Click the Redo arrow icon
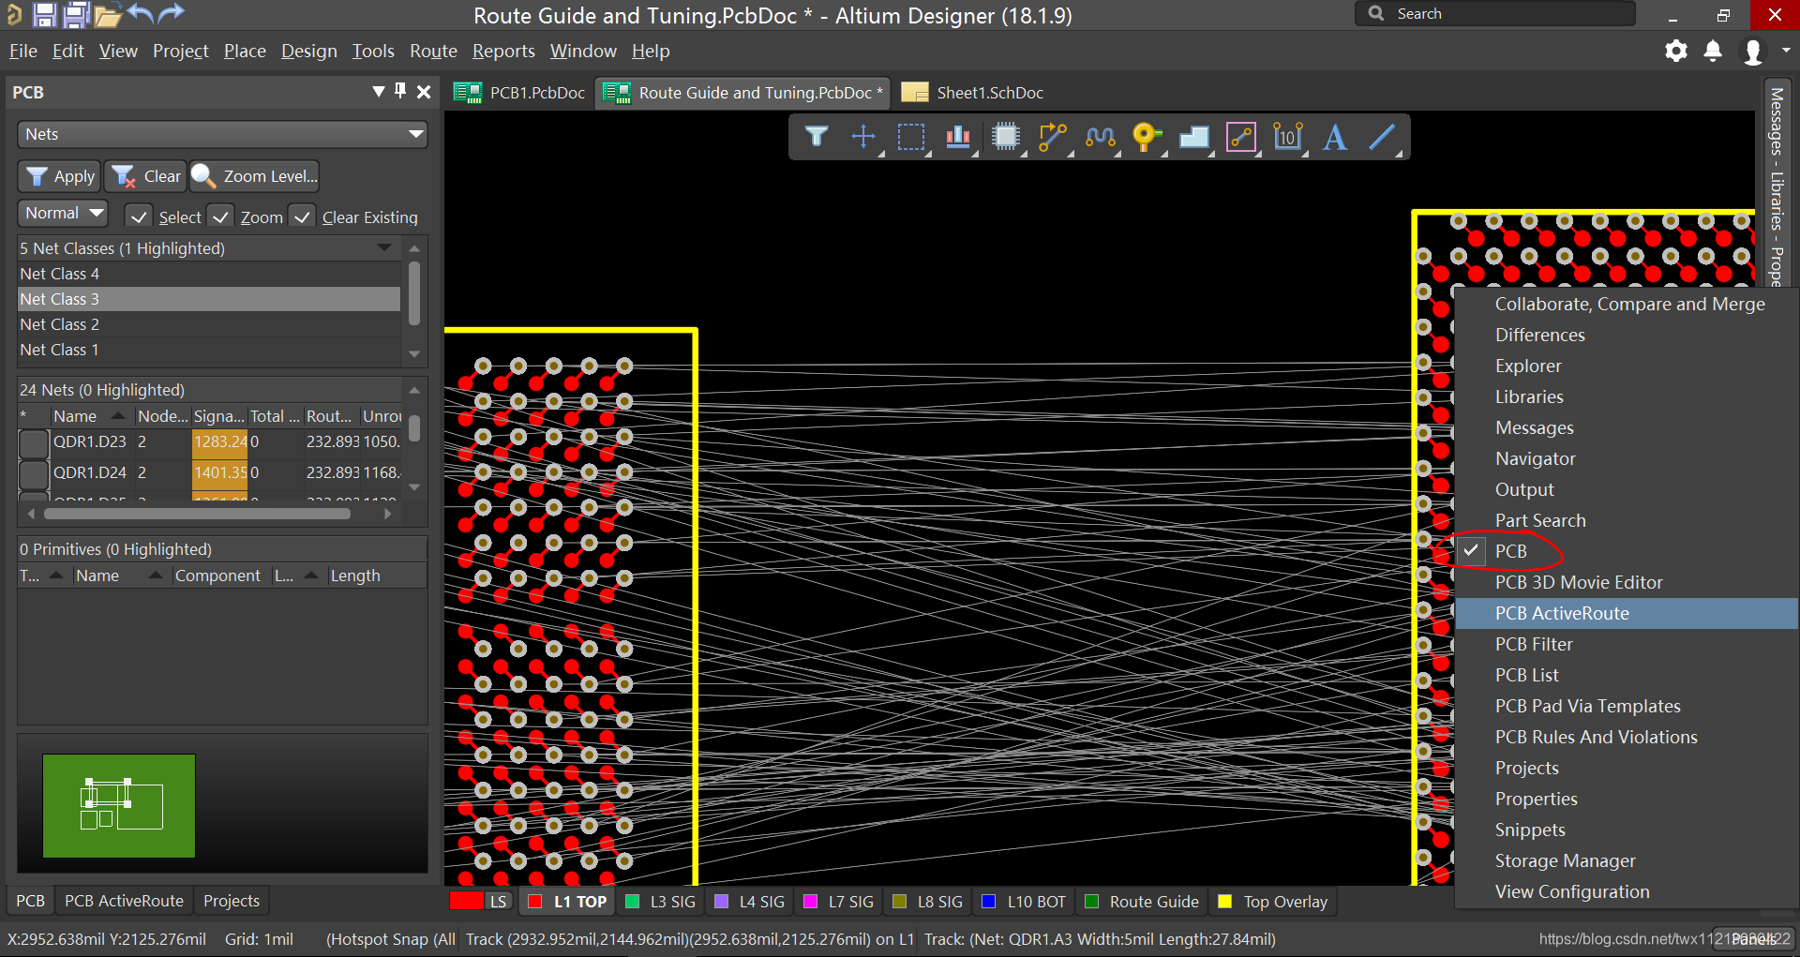Image resolution: width=1800 pixels, height=957 pixels. [171, 13]
